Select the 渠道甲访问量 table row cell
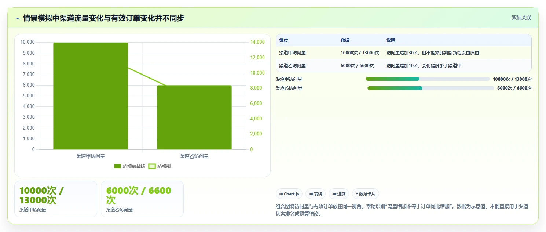Image resolution: width=546 pixels, height=232 pixels. click(x=293, y=53)
